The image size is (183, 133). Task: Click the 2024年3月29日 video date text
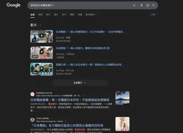pos(63,41)
